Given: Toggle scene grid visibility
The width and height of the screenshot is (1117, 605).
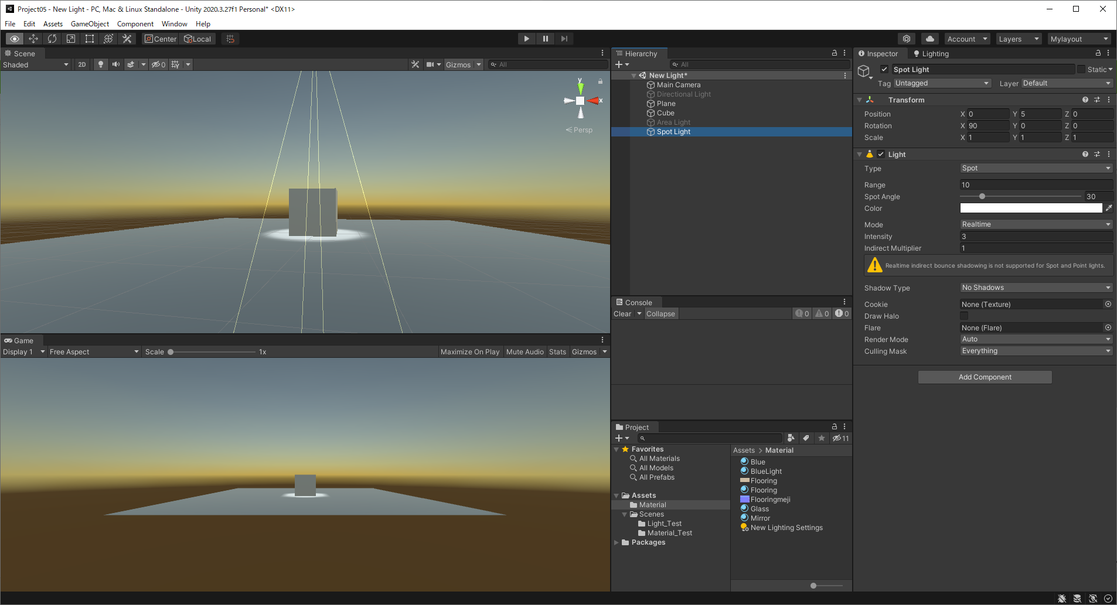Looking at the screenshot, I should coord(175,64).
